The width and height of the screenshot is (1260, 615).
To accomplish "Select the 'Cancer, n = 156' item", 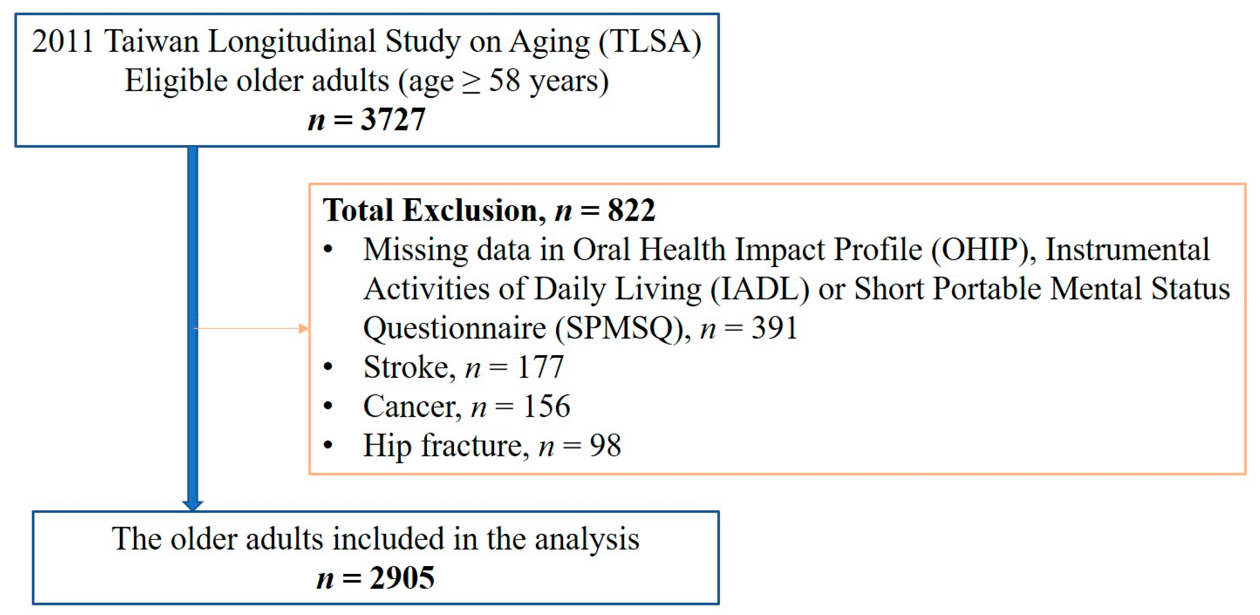I will (x=467, y=406).
